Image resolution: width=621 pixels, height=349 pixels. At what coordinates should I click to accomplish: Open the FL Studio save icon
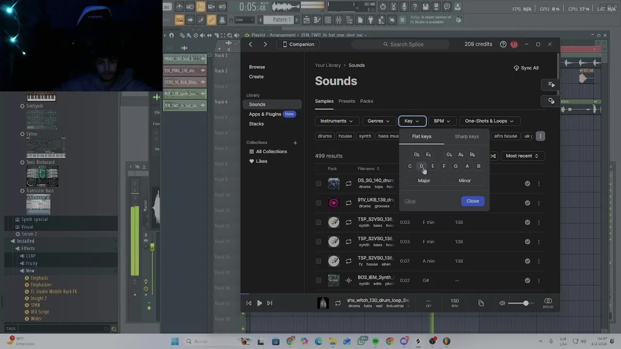(425, 7)
